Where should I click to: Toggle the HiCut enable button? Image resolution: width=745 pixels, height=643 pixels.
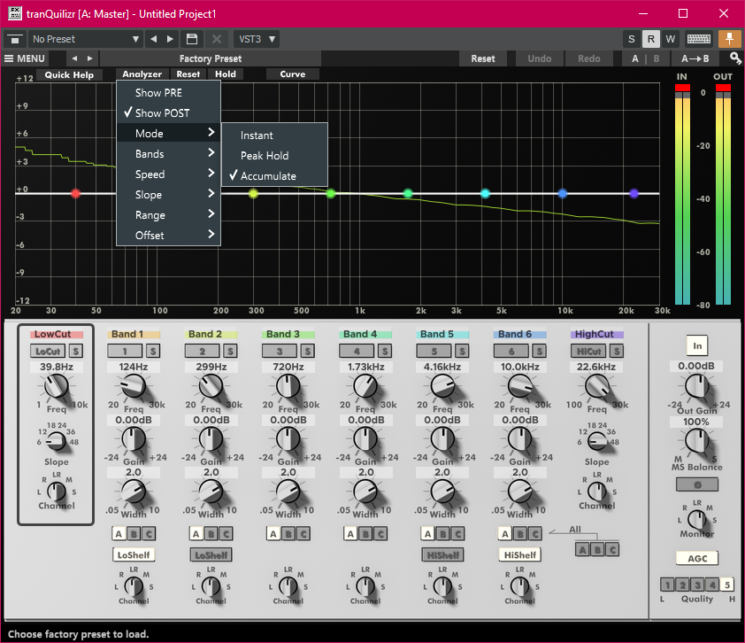588,352
